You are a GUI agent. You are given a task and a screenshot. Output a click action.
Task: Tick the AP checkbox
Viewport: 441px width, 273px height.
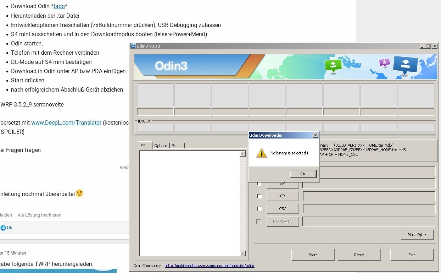click(x=259, y=184)
